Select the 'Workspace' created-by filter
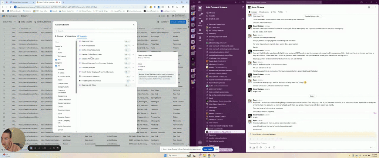The width and height of the screenshot is (379, 158). (61, 56)
